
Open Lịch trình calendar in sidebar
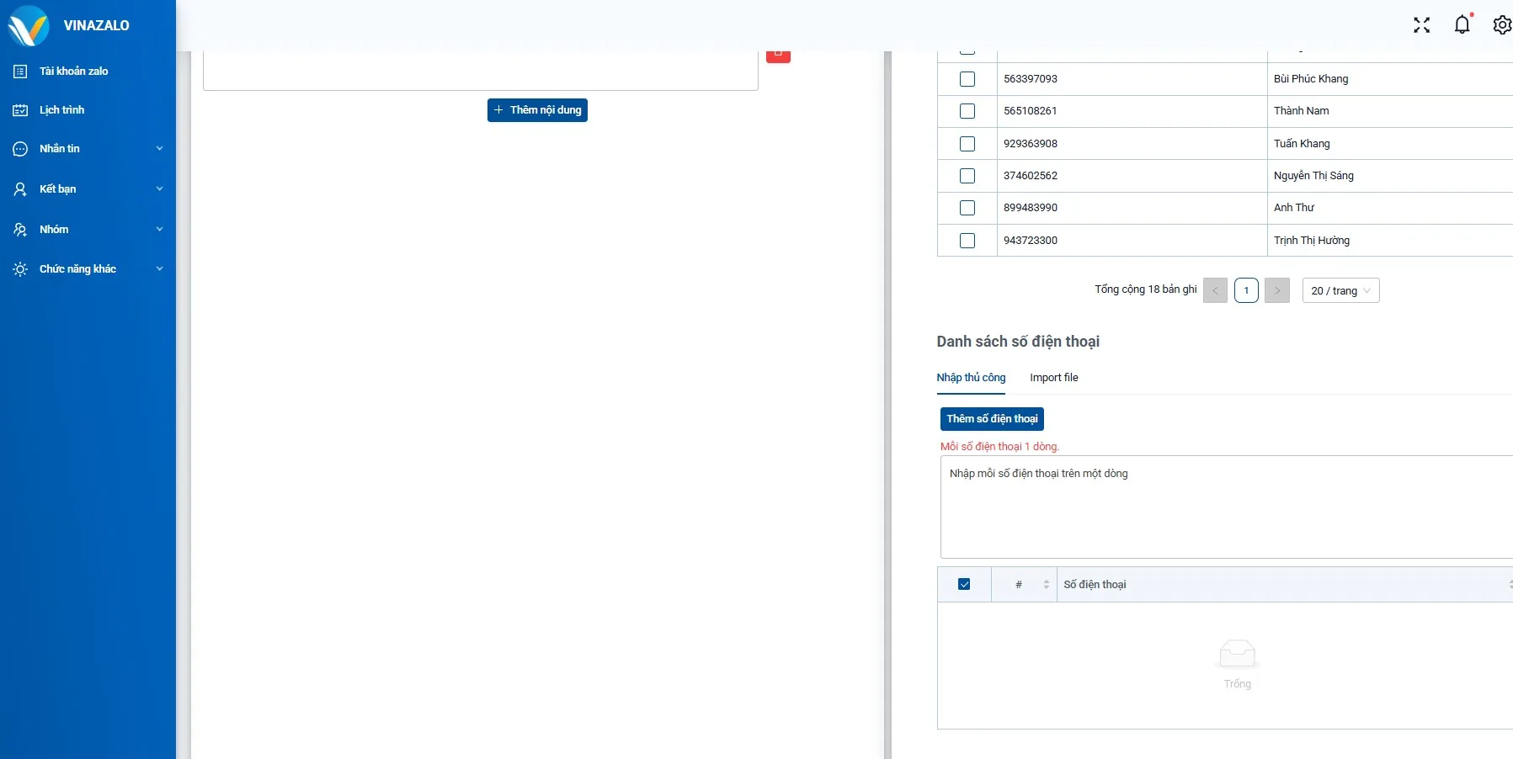(x=61, y=110)
